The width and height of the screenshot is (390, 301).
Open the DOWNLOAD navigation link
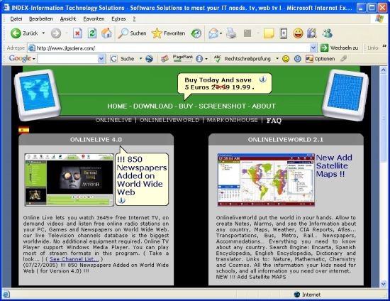(x=153, y=106)
